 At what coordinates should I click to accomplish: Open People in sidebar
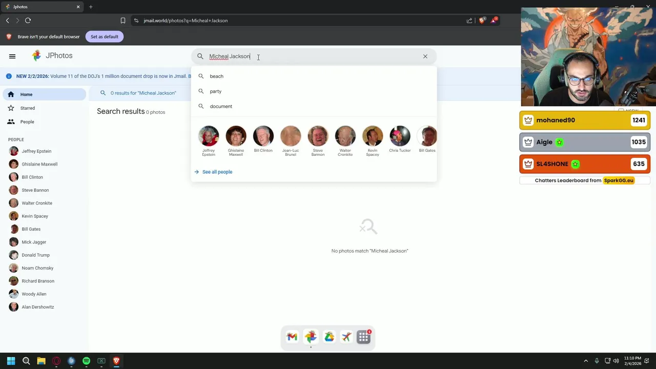click(x=44, y=122)
